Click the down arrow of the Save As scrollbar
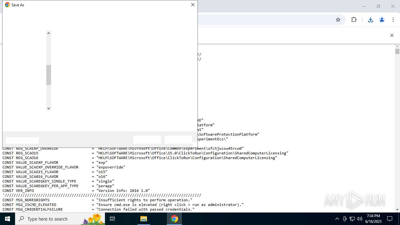 click(48, 108)
